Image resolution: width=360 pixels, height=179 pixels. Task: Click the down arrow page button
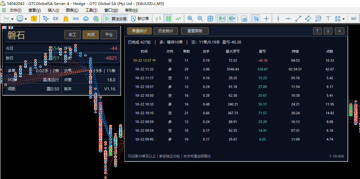click(328, 31)
